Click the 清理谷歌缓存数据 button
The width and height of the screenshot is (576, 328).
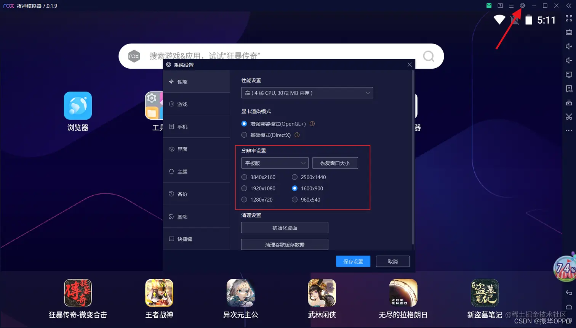(x=285, y=244)
